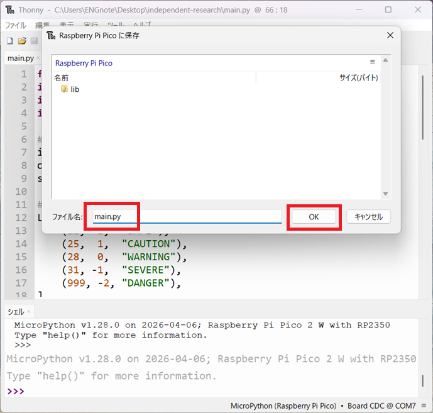
Task: Minimize the Thonny window
Action: tap(359, 9)
